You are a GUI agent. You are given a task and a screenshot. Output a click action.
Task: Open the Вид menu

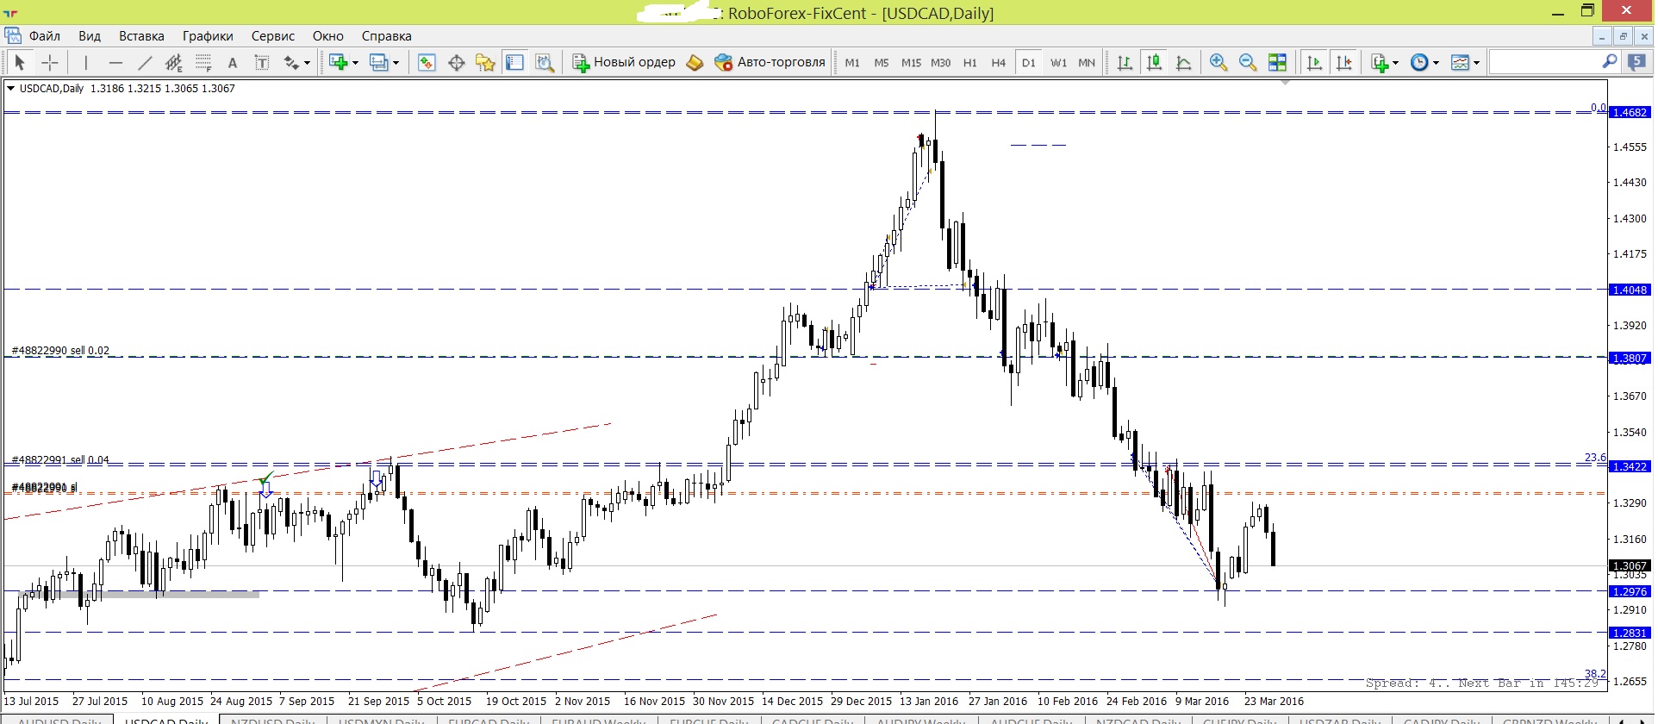90,36
